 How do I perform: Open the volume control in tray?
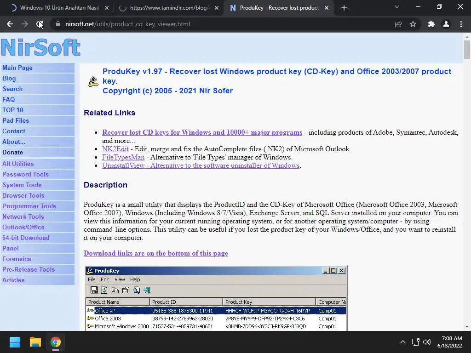(426, 342)
